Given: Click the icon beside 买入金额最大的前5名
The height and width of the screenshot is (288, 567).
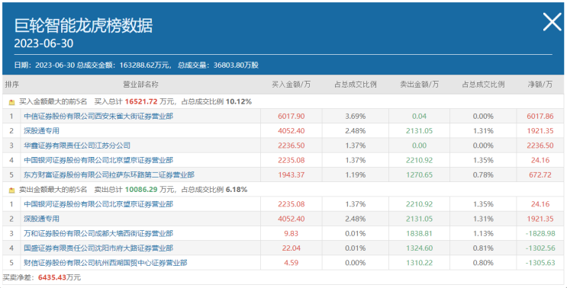Looking at the screenshot, I should tap(12, 102).
